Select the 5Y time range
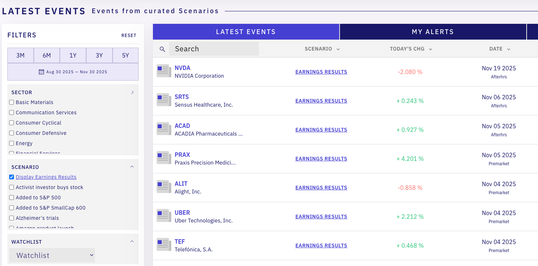Image resolution: width=538 pixels, height=266 pixels. 126,55
